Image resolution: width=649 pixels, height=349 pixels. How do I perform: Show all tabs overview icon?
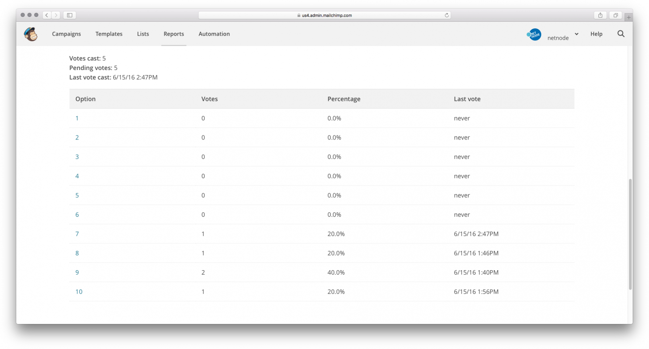[615, 15]
